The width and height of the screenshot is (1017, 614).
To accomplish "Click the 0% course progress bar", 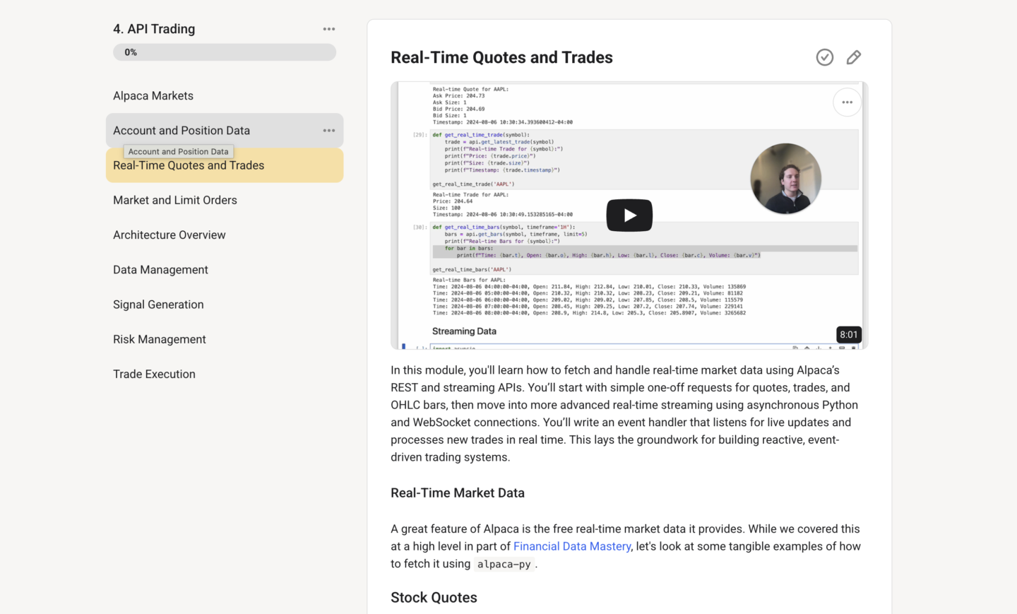I will [225, 52].
